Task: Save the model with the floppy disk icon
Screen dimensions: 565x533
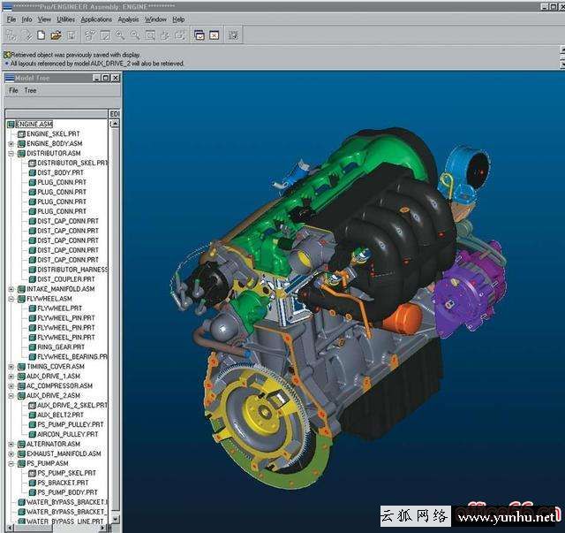Action: pos(72,35)
